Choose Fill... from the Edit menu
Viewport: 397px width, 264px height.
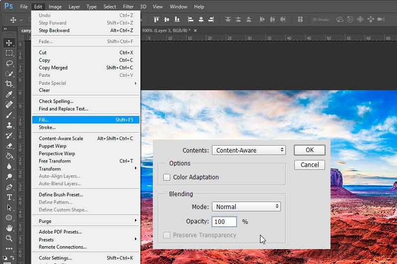tap(85, 120)
